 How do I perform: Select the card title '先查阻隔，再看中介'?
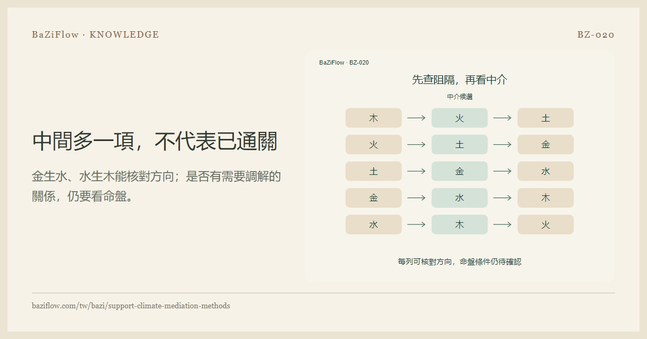pos(459,80)
